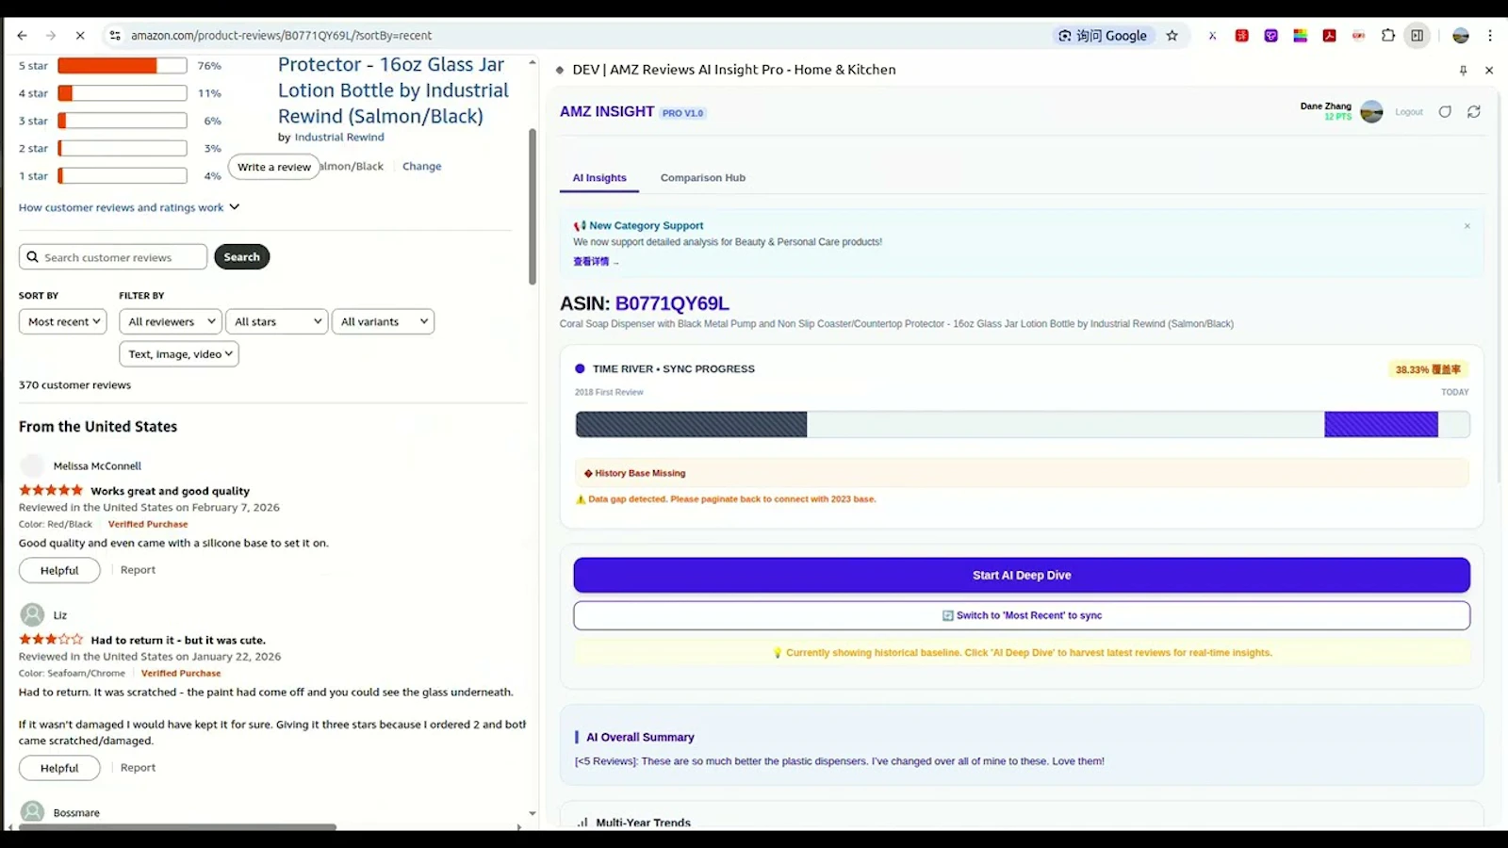Close the AMZ Reviews side panel
1508x848 pixels.
point(1489,71)
